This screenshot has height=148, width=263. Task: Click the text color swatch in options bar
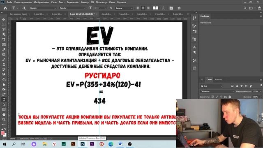coord(155,8)
